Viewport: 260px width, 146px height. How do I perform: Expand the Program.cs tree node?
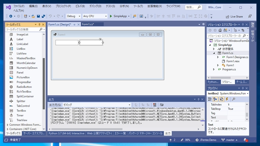(214, 69)
